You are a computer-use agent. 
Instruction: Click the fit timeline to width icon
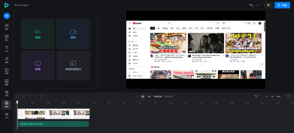[279, 97]
